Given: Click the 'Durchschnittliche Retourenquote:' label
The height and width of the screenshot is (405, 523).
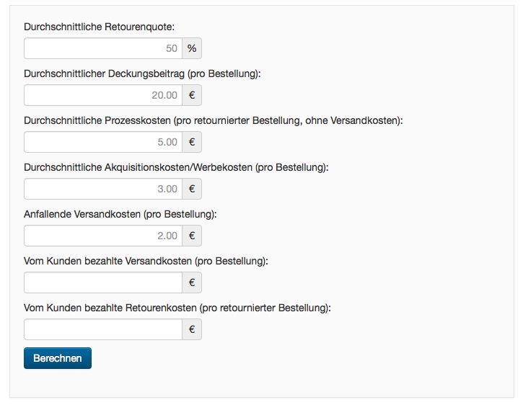Looking at the screenshot, I should point(99,27).
